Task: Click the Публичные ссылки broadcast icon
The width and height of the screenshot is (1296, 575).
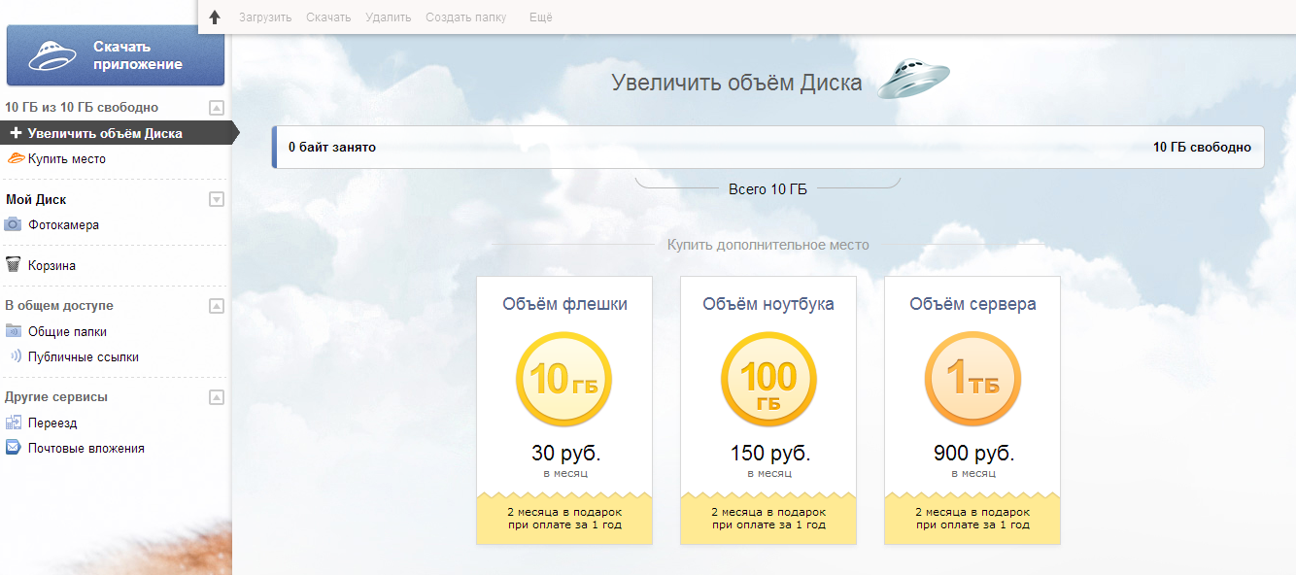Action: tap(15, 356)
